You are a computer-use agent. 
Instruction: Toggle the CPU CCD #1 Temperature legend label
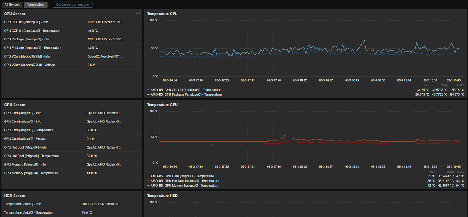click(183, 90)
